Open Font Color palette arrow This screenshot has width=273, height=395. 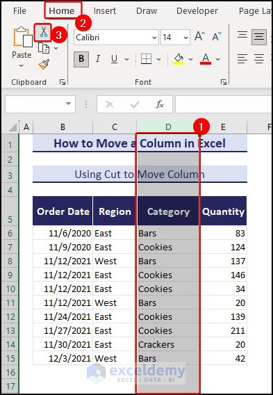(x=218, y=59)
